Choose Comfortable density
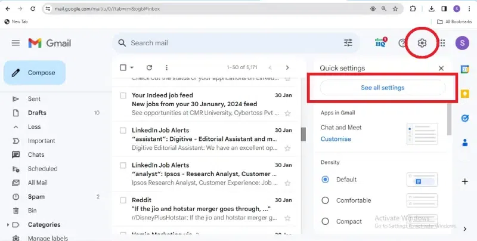Viewport: 477px width, 241px height. click(x=325, y=200)
